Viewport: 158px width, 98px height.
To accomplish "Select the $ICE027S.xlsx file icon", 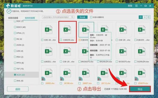I will 123,51.
